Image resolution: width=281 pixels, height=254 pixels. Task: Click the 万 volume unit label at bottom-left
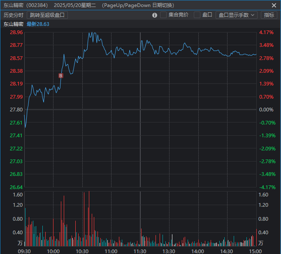coord(20,243)
